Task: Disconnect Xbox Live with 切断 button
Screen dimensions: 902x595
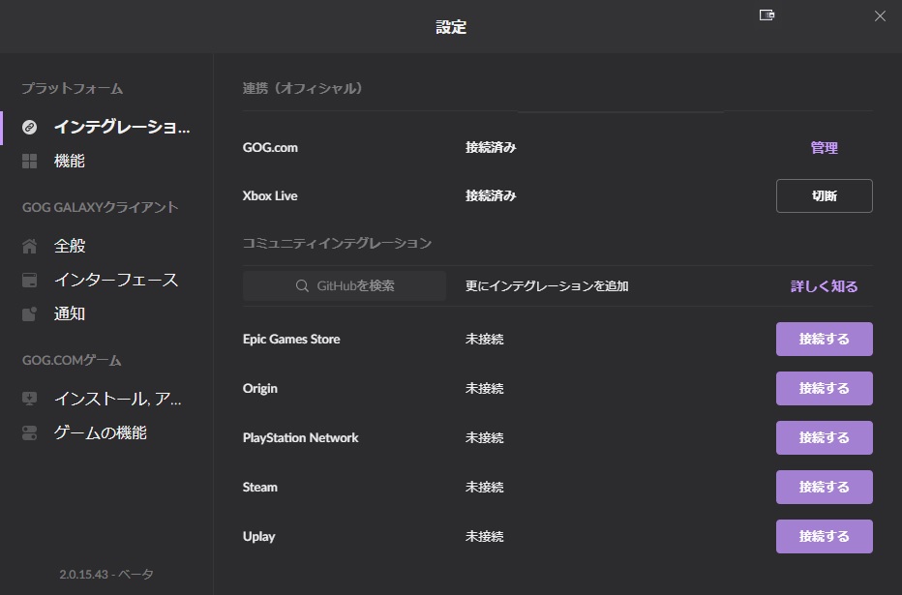Action: click(x=825, y=196)
